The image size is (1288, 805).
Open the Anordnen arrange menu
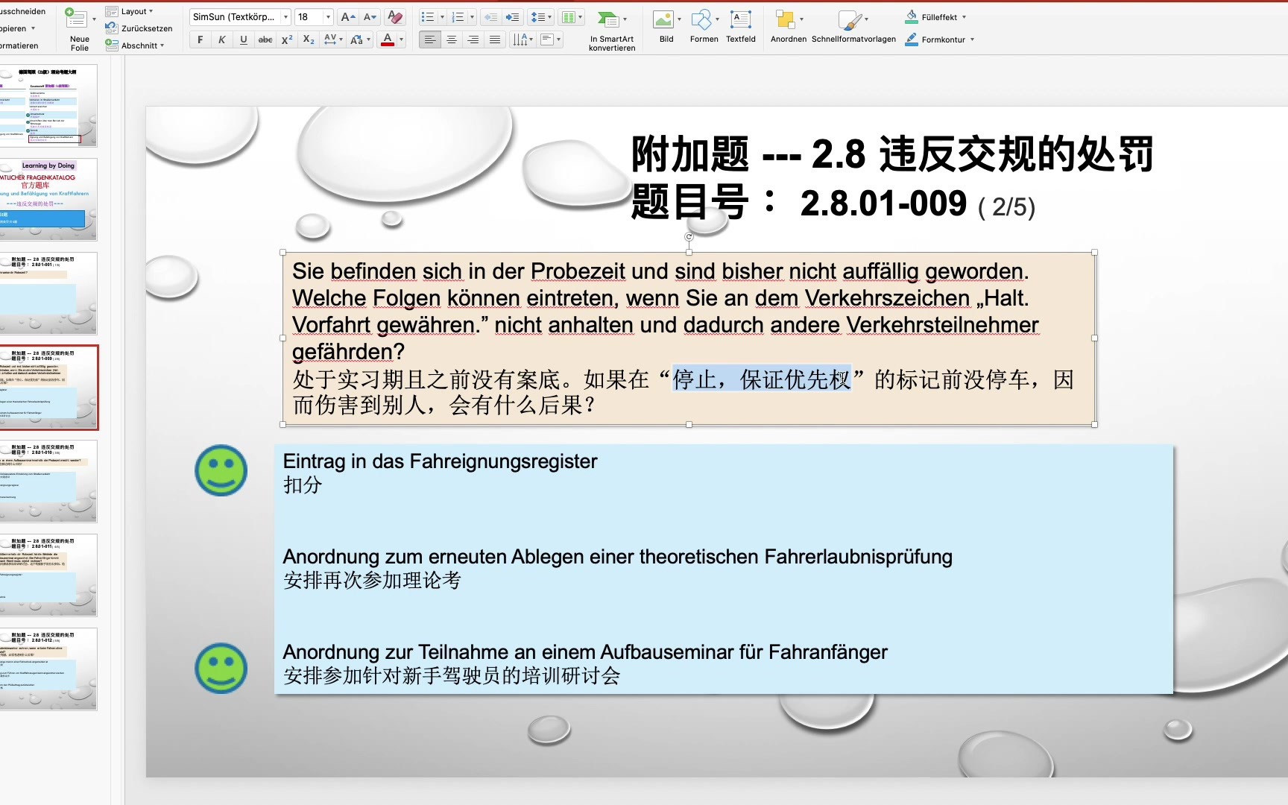[789, 26]
